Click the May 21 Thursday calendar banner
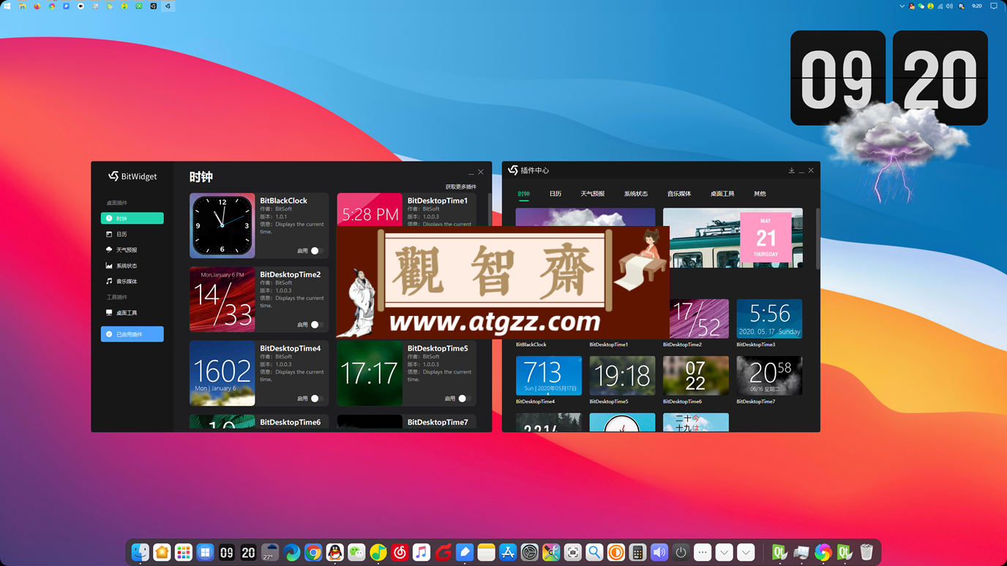Screen dimensions: 1007x566 tap(733, 238)
